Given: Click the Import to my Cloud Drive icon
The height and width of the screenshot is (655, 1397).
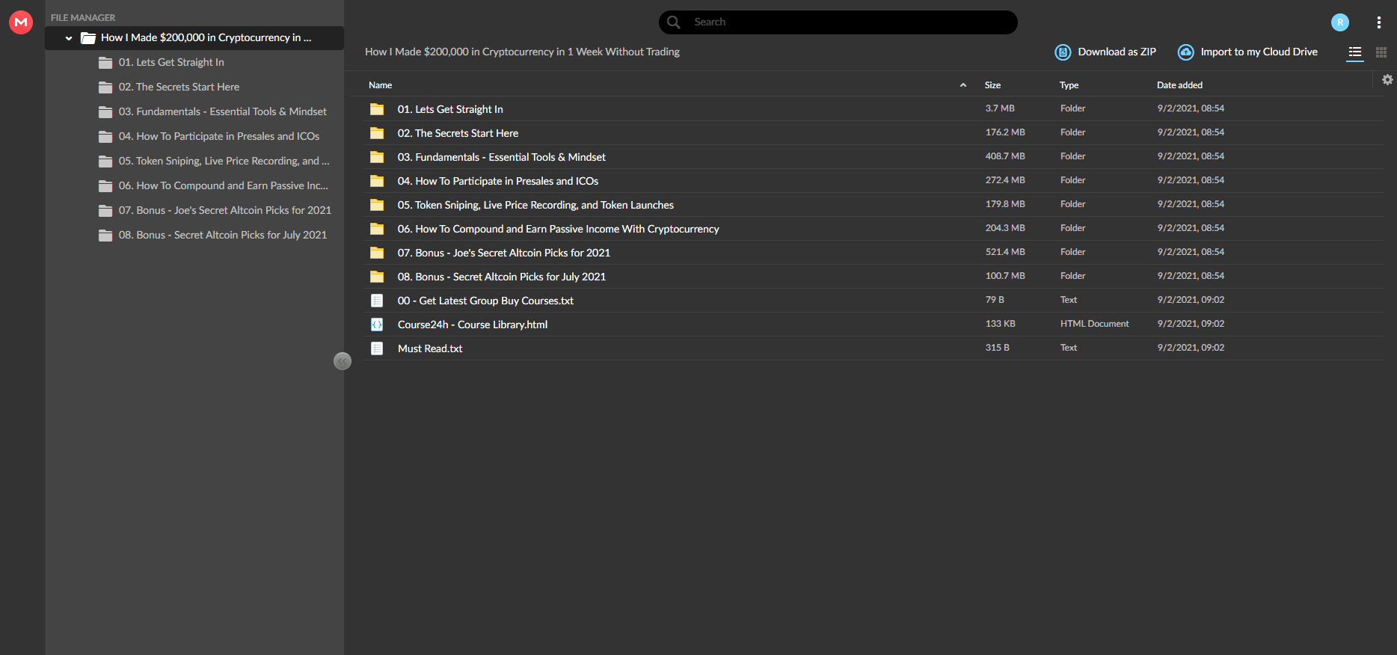Looking at the screenshot, I should (1185, 52).
